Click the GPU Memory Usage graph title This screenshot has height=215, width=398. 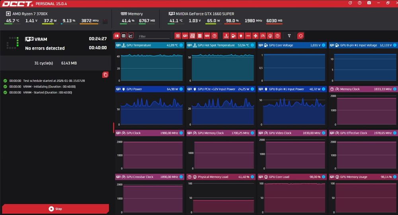click(x=353, y=177)
